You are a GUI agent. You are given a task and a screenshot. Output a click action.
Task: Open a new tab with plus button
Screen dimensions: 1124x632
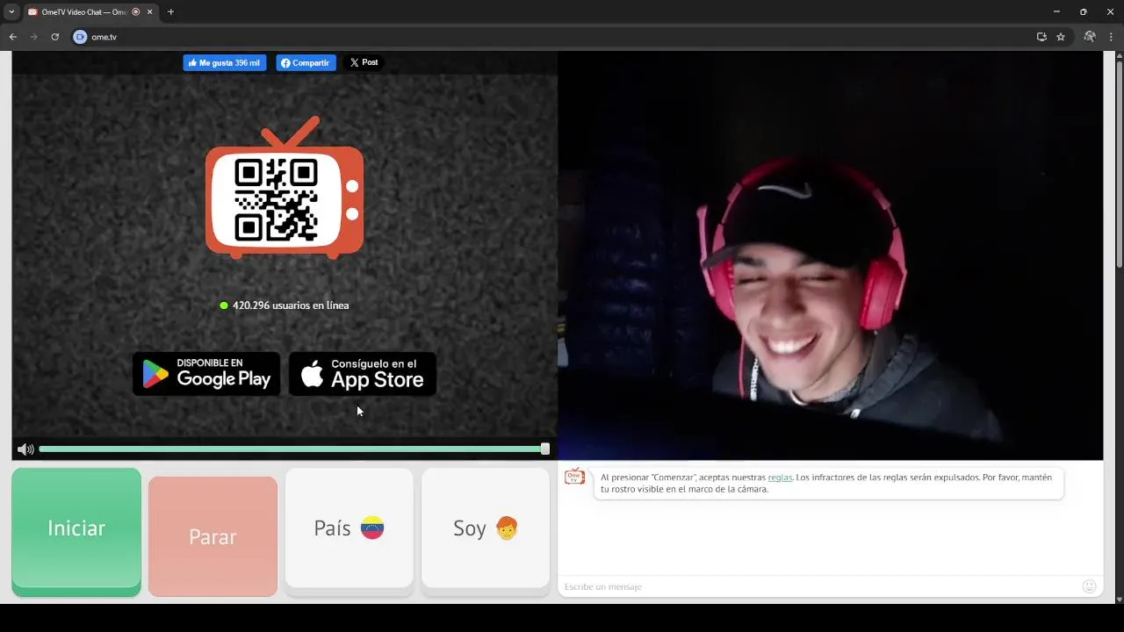point(170,12)
